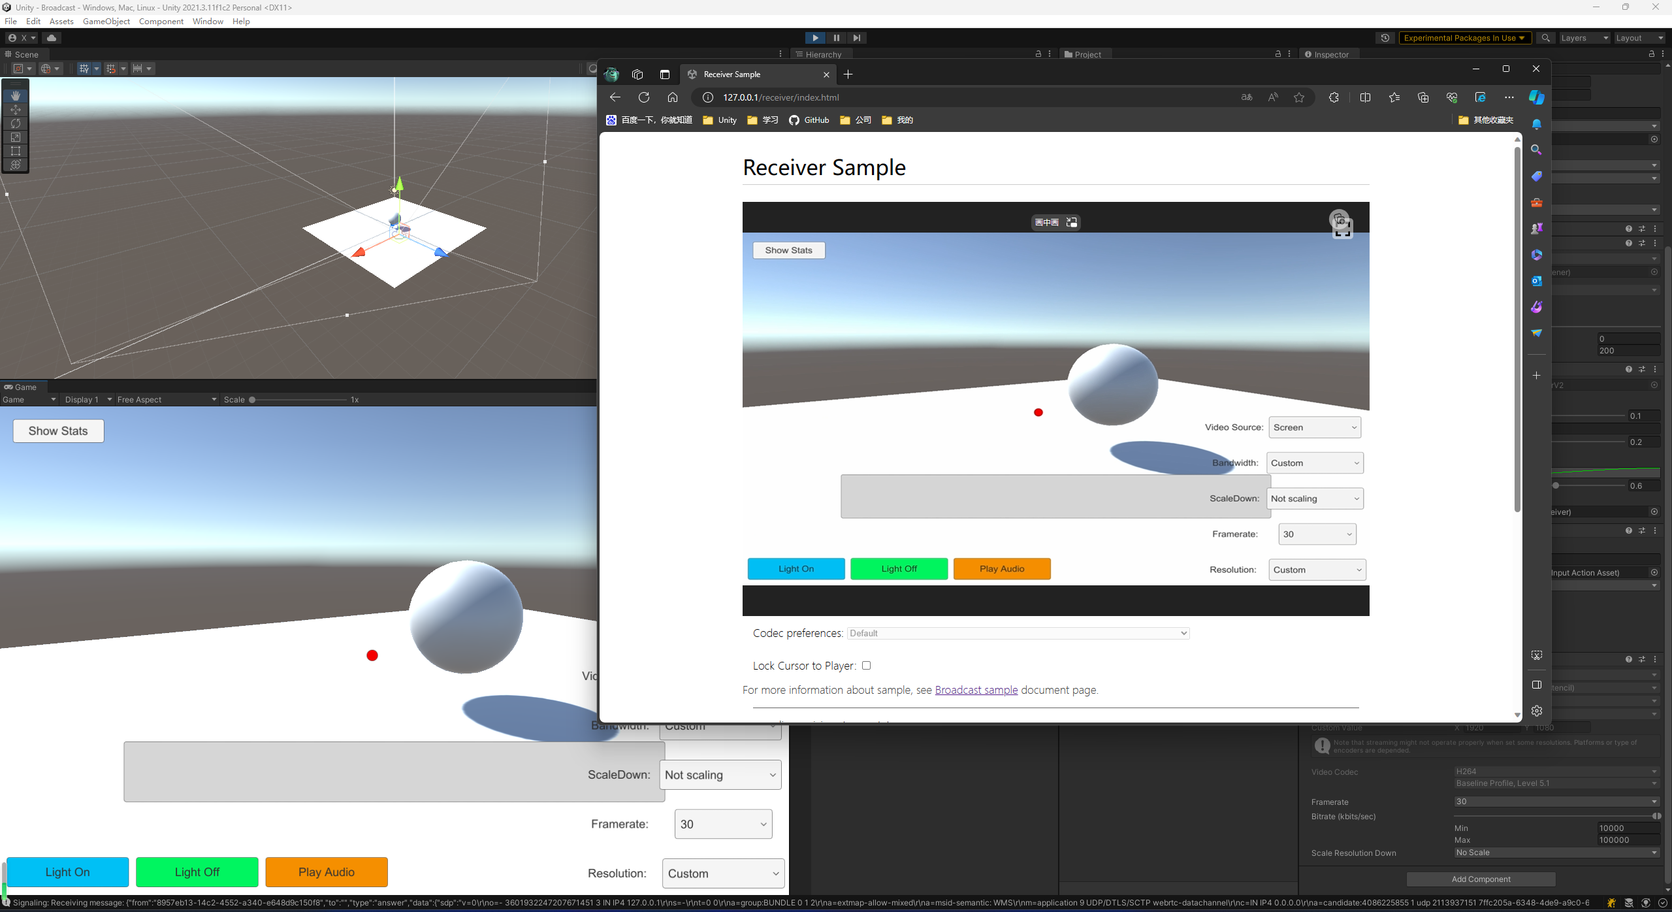
Task: Open the GameObject menu
Action: [106, 21]
